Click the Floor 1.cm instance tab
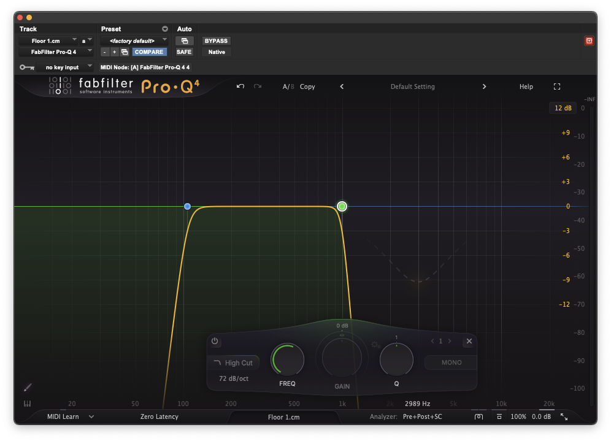The width and height of the screenshot is (611, 441). (283, 417)
